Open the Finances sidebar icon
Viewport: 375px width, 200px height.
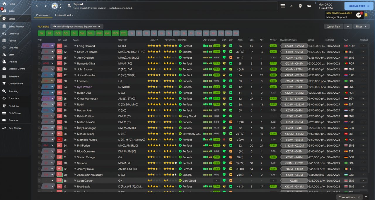tap(4, 120)
